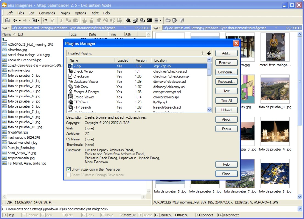
Task: Open the right panel path history dropdown
Action: pyautogui.click(x=276, y=28)
